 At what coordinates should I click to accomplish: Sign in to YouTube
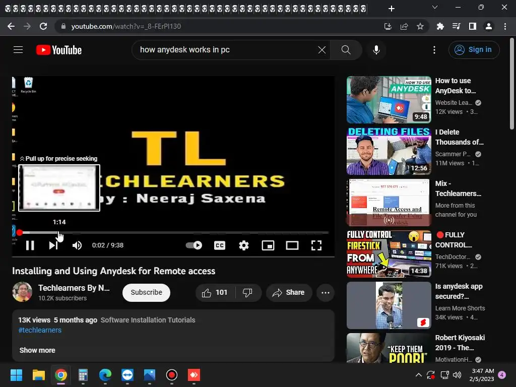click(474, 50)
